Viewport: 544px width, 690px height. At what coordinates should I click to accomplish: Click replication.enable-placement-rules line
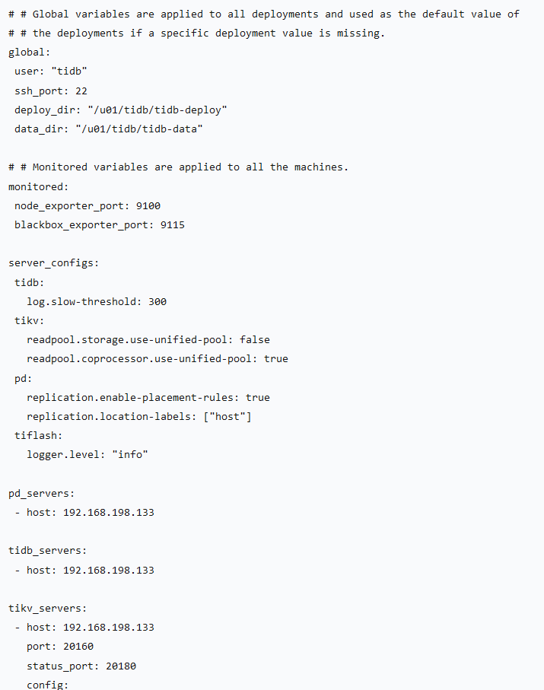[x=148, y=397]
